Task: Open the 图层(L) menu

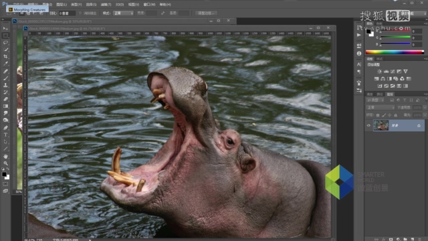Action: [x=61, y=5]
